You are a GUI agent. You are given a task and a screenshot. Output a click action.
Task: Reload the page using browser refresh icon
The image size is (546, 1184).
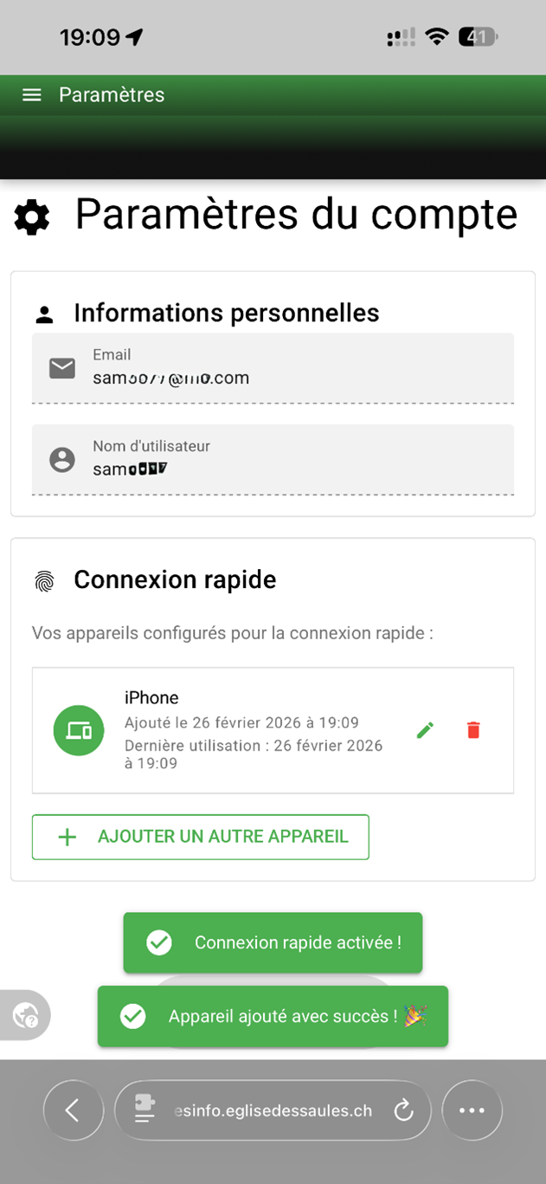[403, 1110]
